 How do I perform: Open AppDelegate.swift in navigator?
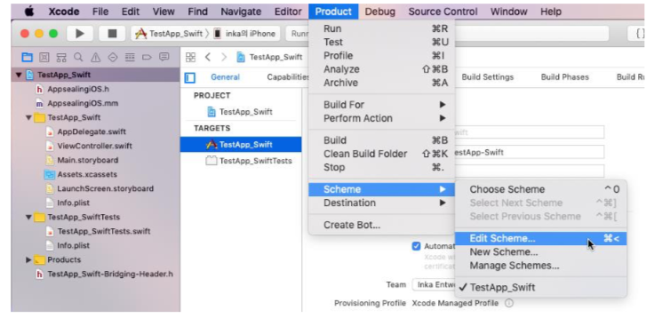(x=92, y=131)
